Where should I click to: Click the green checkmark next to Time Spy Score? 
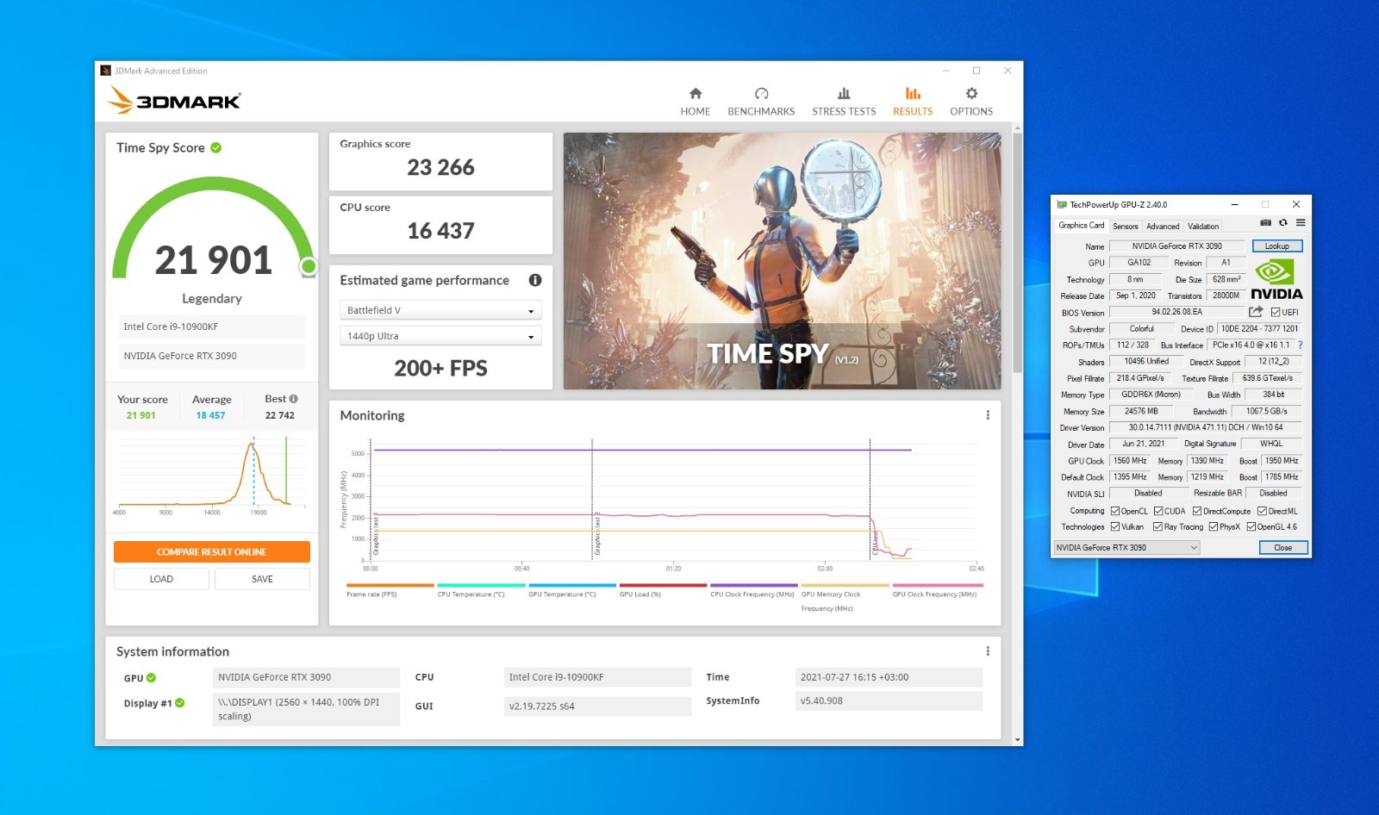[216, 147]
